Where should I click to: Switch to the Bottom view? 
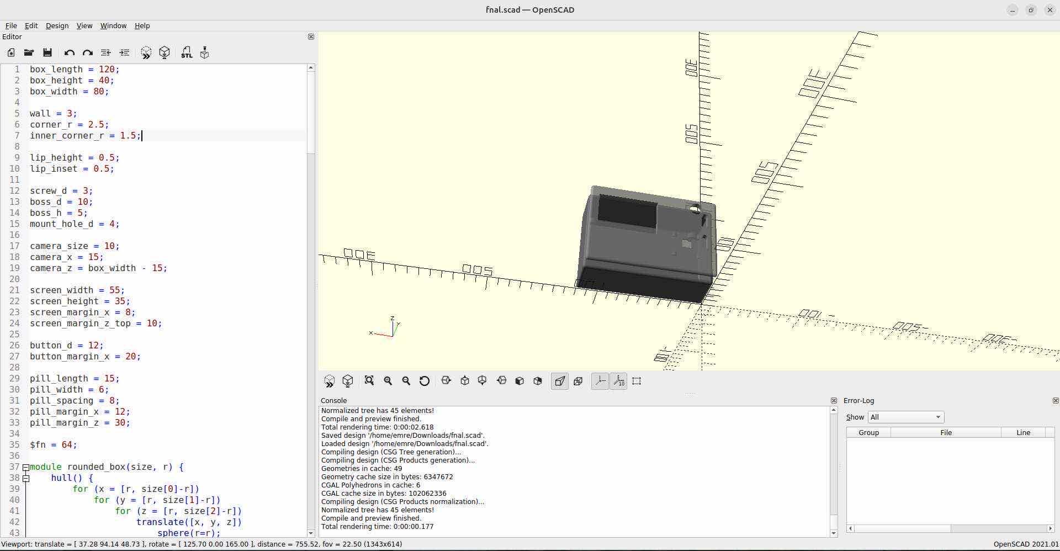pyautogui.click(x=483, y=381)
